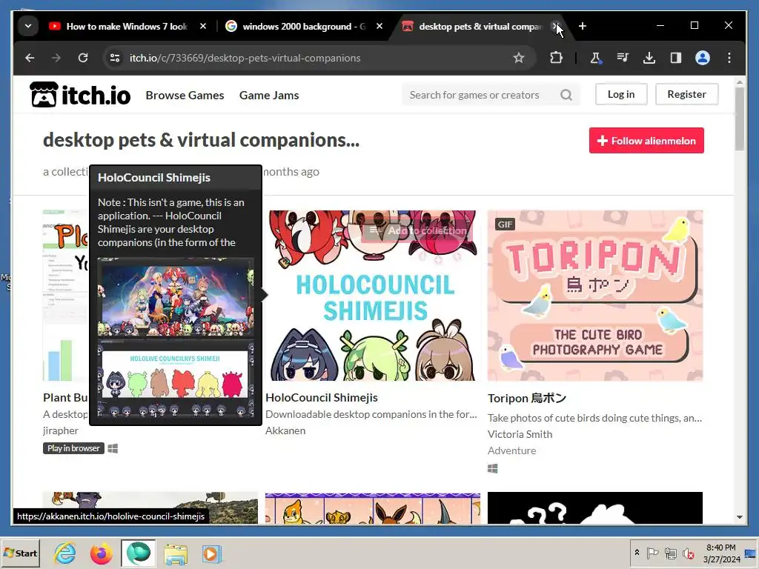Open the Windows Start menu

click(20, 553)
